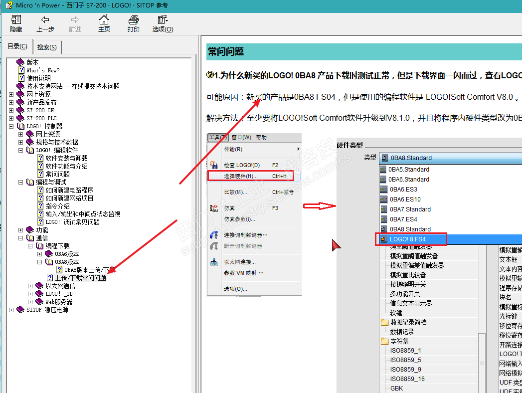Open 常问问题 topic under LOGO! 编程软件
The width and height of the screenshot is (522, 393).
point(58,174)
